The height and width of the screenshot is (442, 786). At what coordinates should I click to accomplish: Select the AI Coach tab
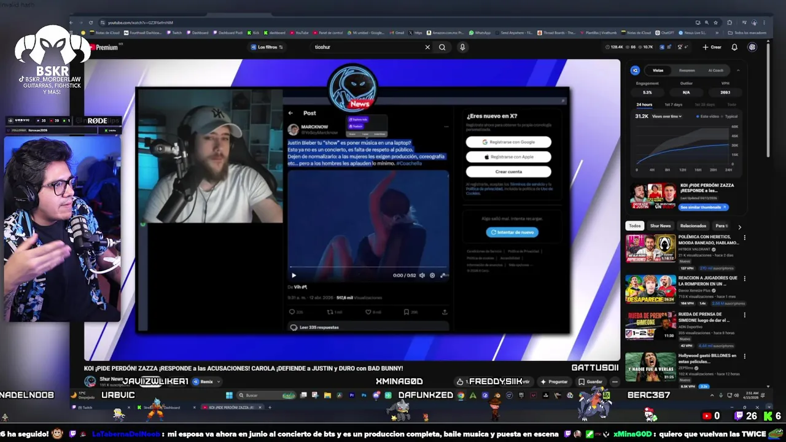pos(716,71)
